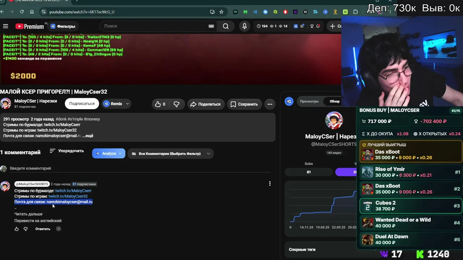
Task: Open the trophy extension icon in header
Action: pos(312,26)
